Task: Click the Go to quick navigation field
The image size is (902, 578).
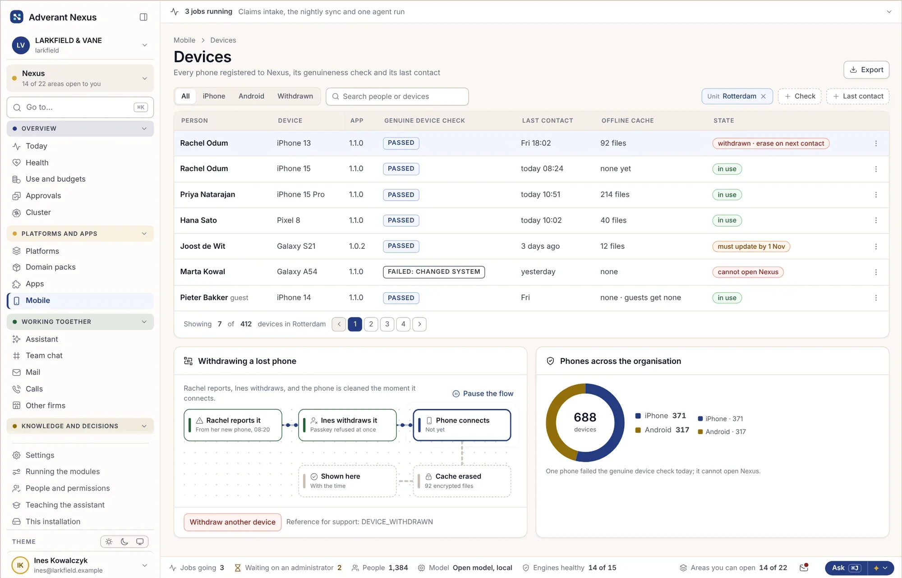Action: [x=80, y=107]
